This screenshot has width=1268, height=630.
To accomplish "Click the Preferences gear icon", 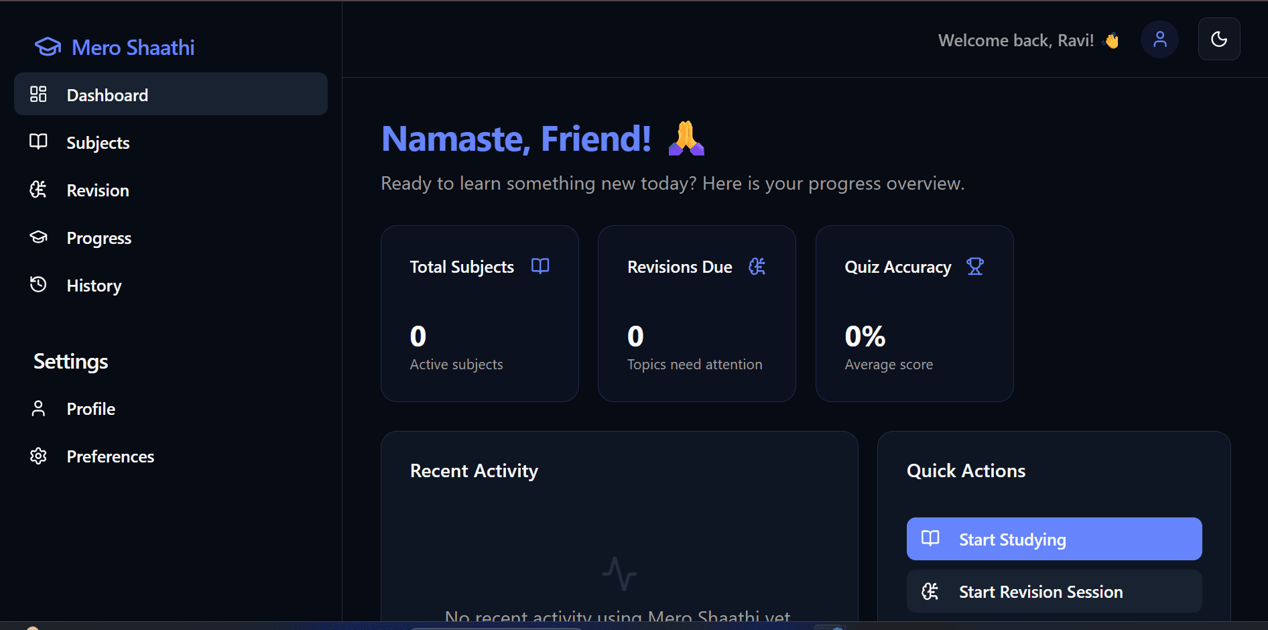I will (38, 456).
